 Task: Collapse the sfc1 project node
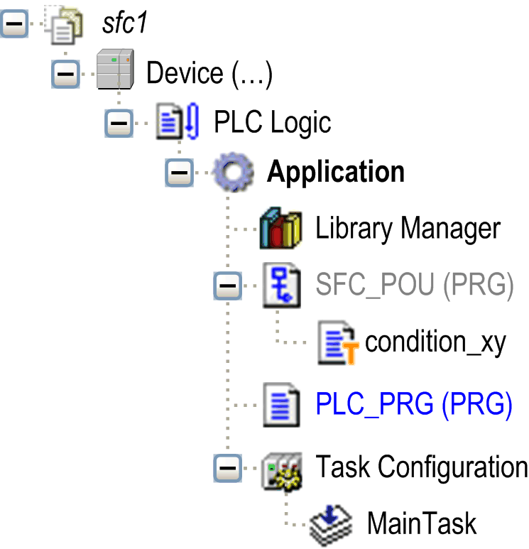(x=14, y=25)
